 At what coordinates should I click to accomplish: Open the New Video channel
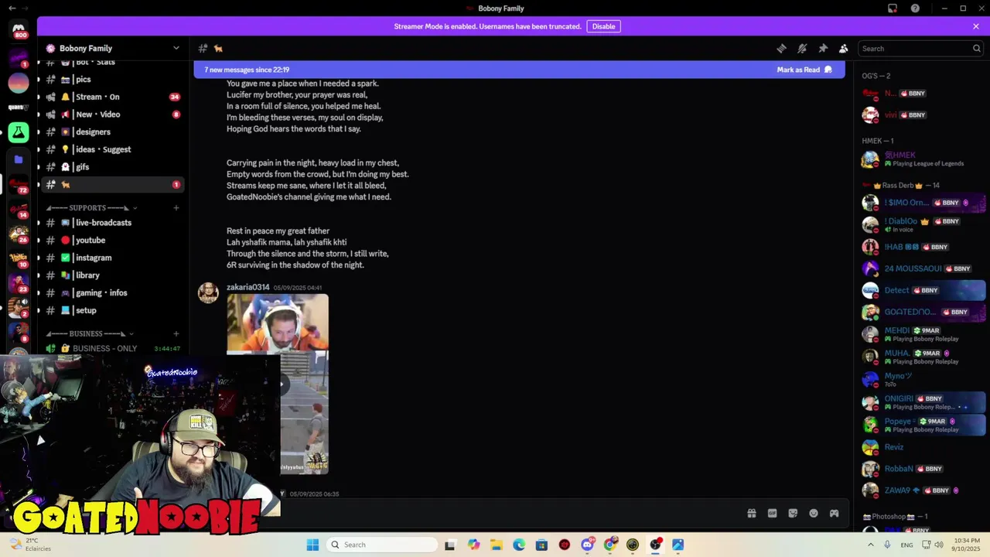point(112,114)
